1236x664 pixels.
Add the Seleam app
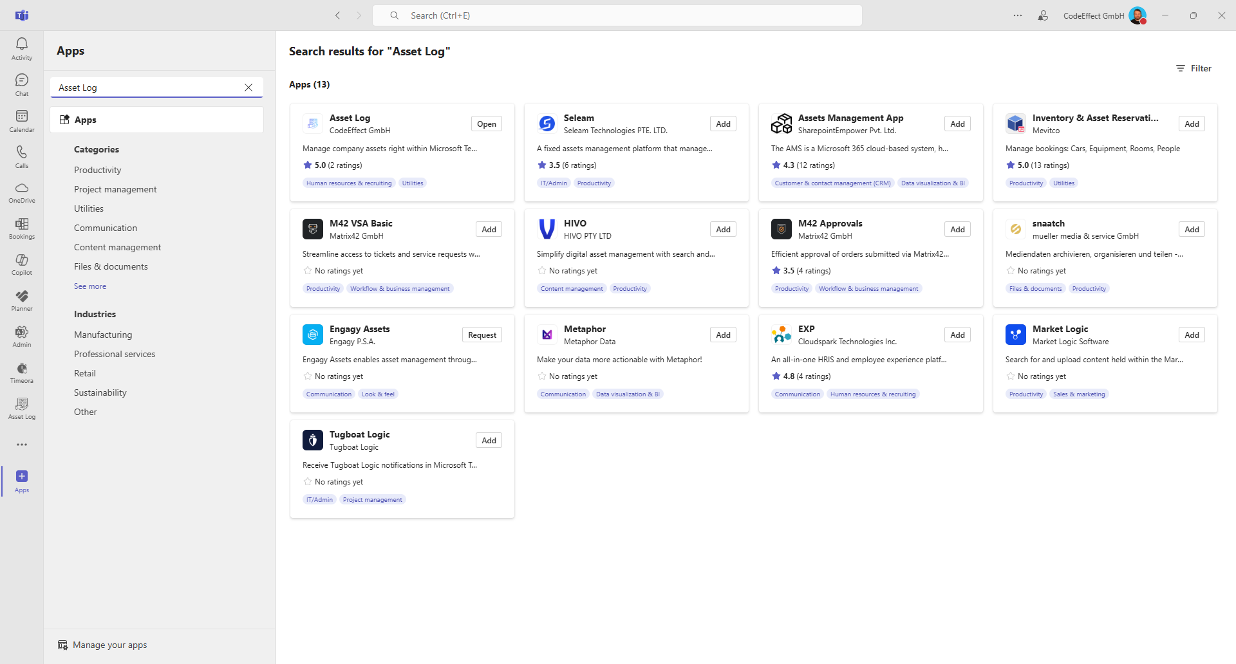[x=724, y=124]
